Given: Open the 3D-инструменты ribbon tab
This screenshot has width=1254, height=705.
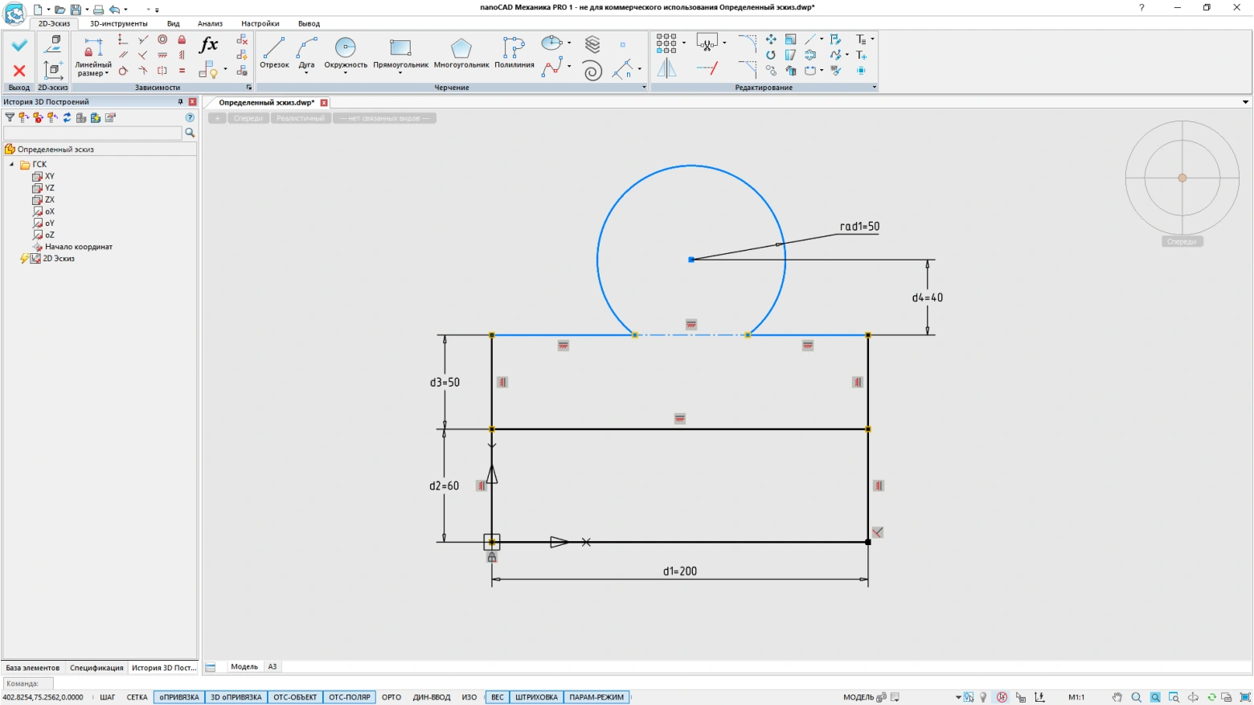Looking at the screenshot, I should pos(118,23).
